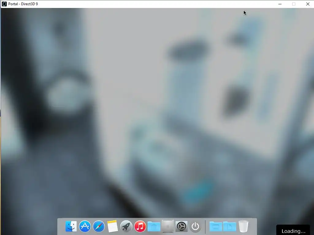Click the silver Mac Pro tower icon
Viewport: 314px width, 235px height.
coord(168,226)
